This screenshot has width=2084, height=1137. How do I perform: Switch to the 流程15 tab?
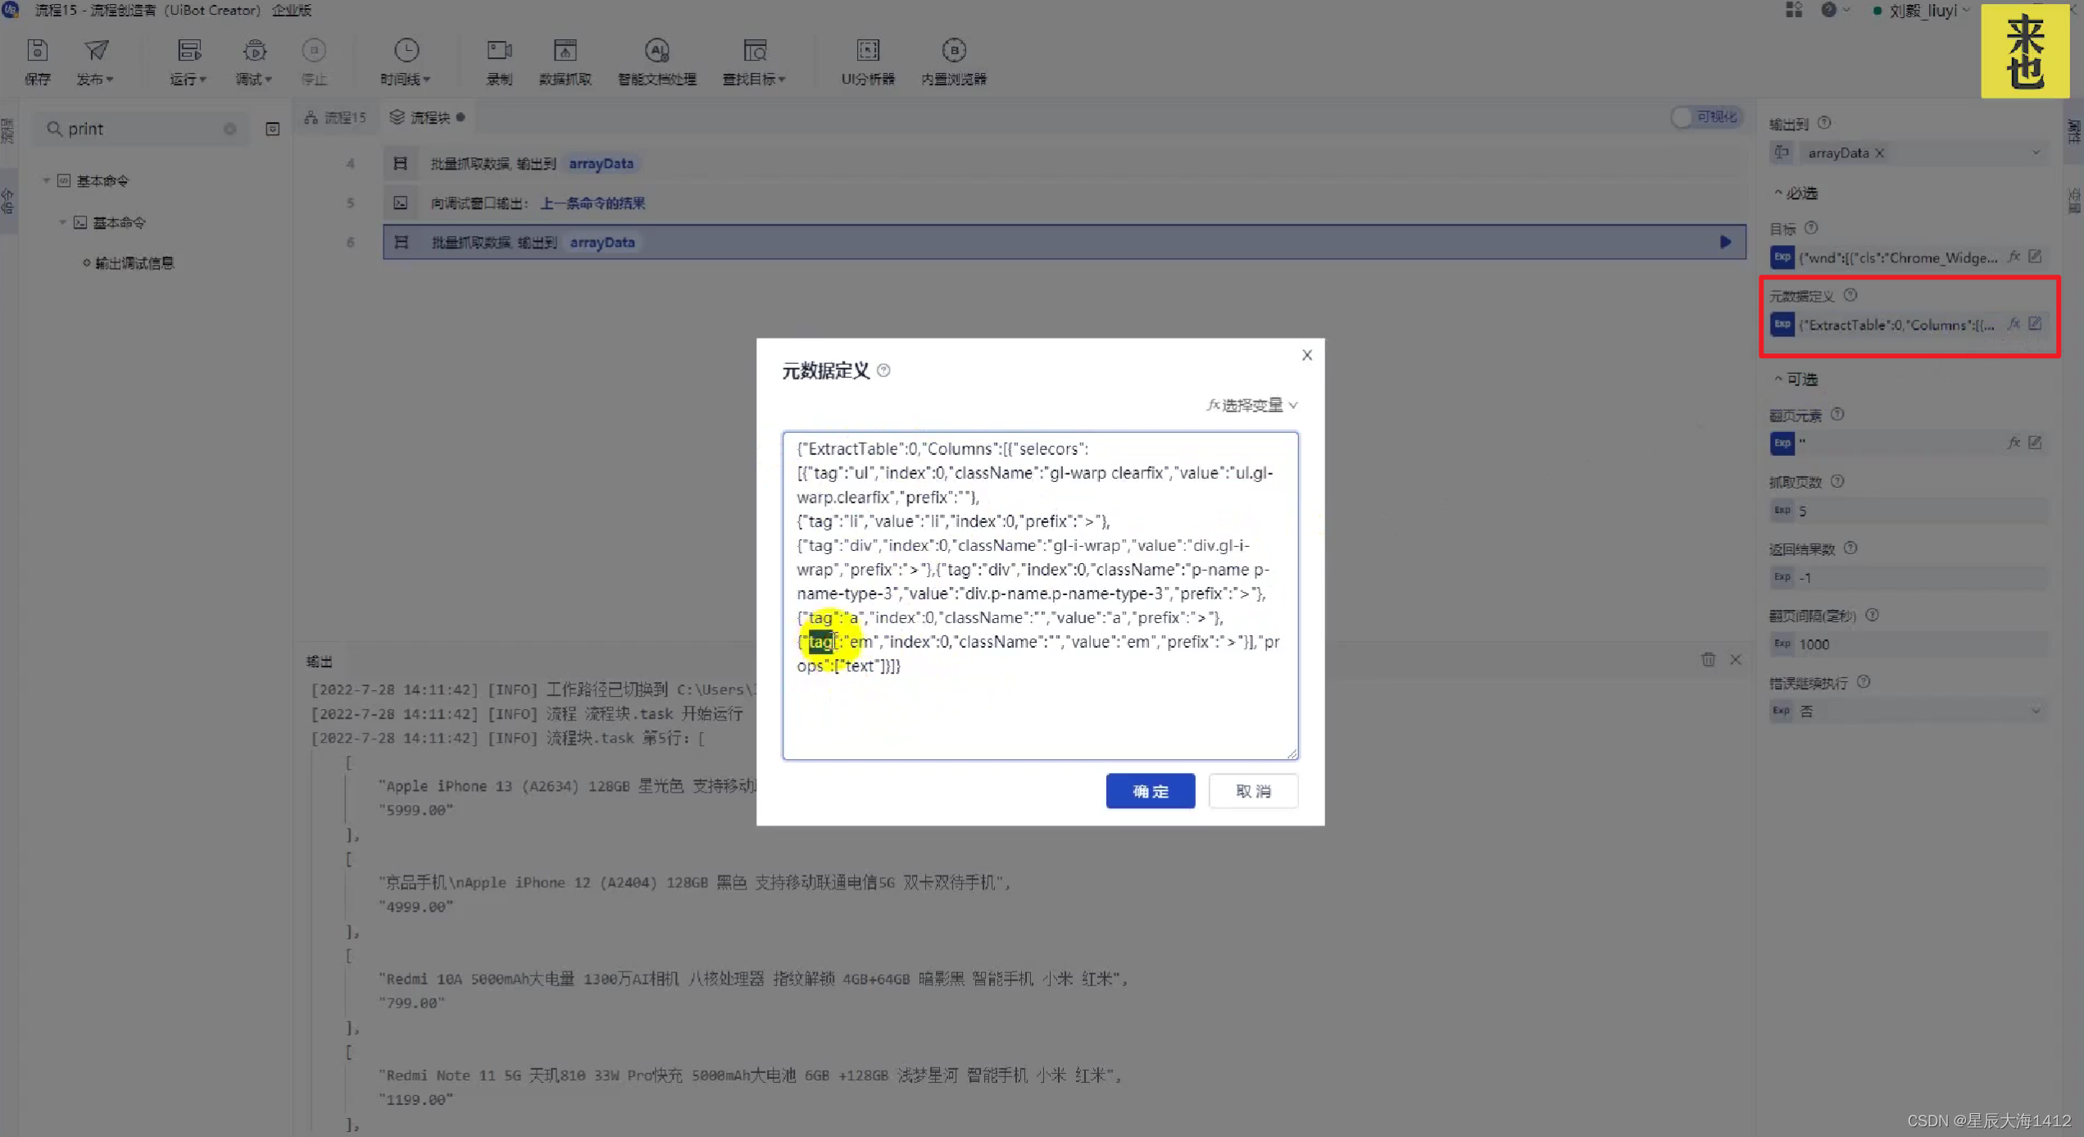pyautogui.click(x=336, y=117)
